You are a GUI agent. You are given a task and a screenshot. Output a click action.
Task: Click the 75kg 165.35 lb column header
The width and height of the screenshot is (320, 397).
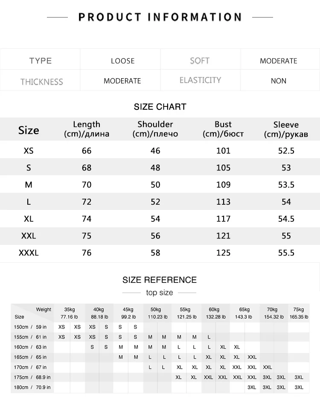click(x=299, y=313)
